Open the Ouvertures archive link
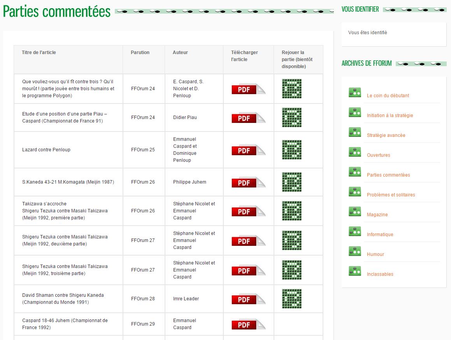The height and width of the screenshot is (340, 451). click(x=378, y=155)
